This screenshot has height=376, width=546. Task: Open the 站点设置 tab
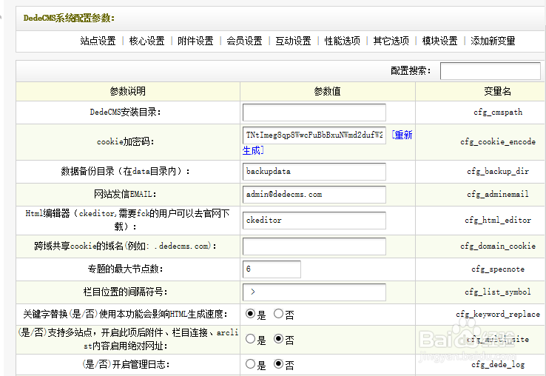click(x=98, y=41)
